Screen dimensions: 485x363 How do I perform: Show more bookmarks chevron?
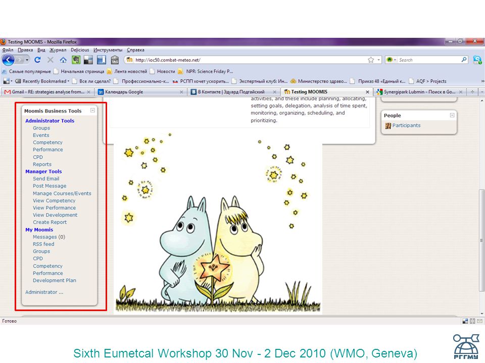[x=482, y=81]
